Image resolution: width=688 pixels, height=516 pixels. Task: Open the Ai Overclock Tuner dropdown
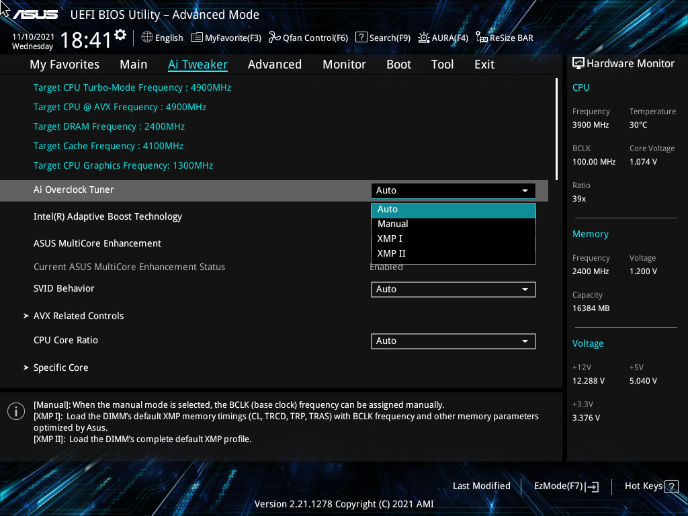tap(454, 190)
